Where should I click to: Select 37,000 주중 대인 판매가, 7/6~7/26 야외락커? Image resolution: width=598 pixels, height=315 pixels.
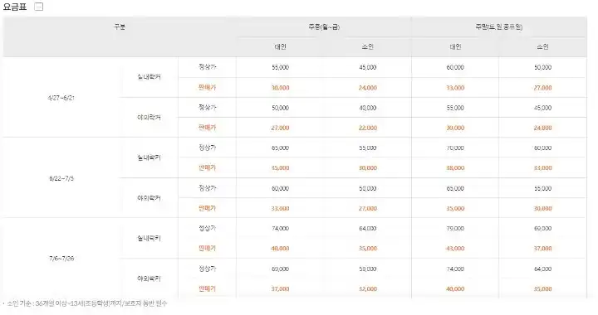pyautogui.click(x=281, y=289)
